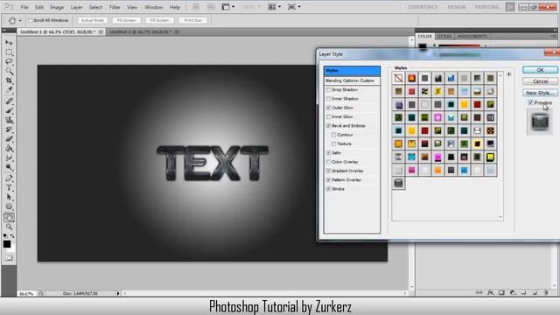
Task: Select the Ellipse shape tool
Action: click(9, 206)
